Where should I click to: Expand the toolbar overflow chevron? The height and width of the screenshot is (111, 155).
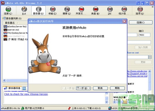pos(153,7)
